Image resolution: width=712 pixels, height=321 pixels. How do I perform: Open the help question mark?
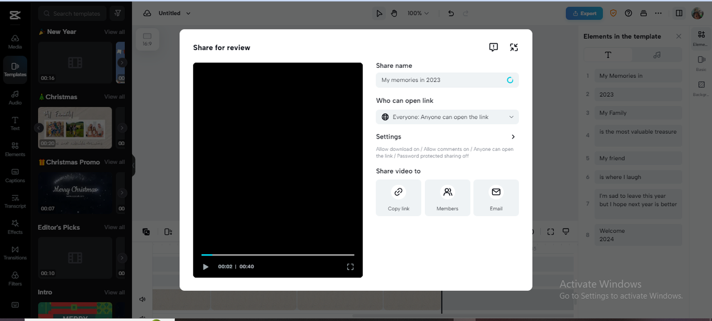(629, 13)
